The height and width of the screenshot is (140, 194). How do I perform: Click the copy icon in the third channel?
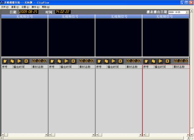point(106,61)
